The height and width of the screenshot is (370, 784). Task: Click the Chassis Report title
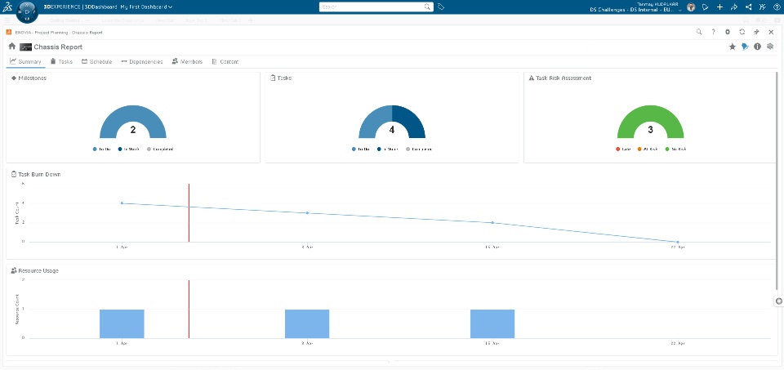[58, 47]
